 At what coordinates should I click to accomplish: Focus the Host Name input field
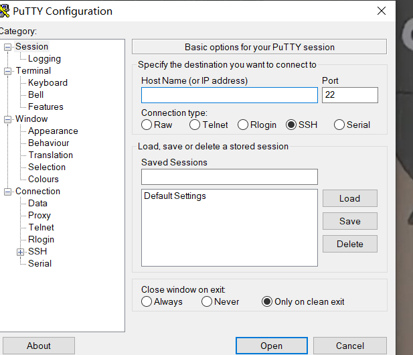230,95
